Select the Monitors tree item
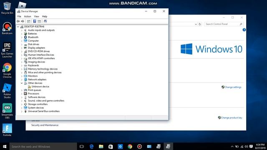 click(x=33, y=76)
